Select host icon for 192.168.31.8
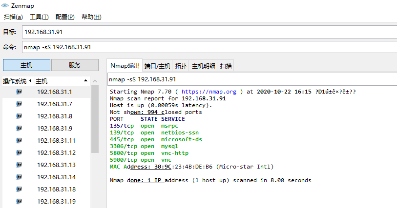The image size is (397, 208). pos(19,116)
